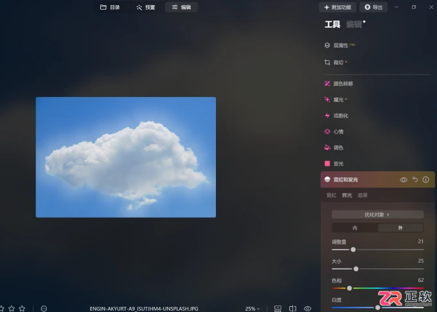Image resolution: width=437 pixels, height=312 pixels.
Task: Toggle the original preview eye icon in bottom bar
Action: [x=307, y=308]
